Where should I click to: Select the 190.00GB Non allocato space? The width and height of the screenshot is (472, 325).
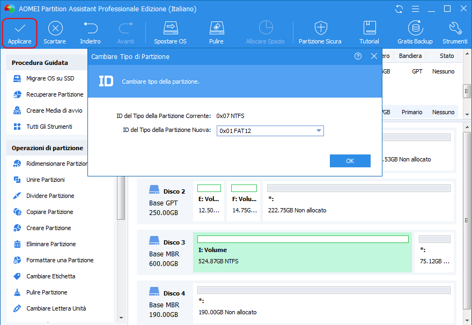(x=323, y=303)
